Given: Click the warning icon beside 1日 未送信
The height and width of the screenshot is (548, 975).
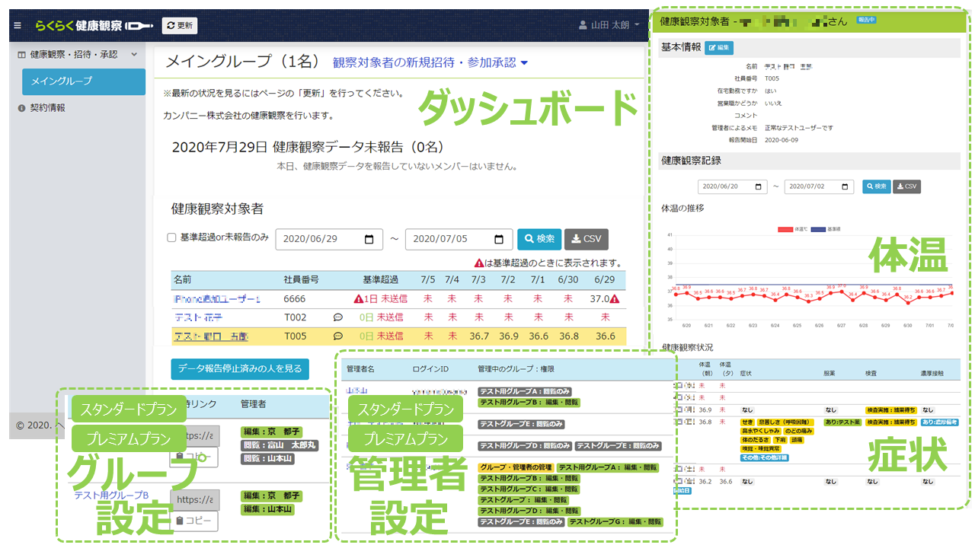Looking at the screenshot, I should click(359, 299).
